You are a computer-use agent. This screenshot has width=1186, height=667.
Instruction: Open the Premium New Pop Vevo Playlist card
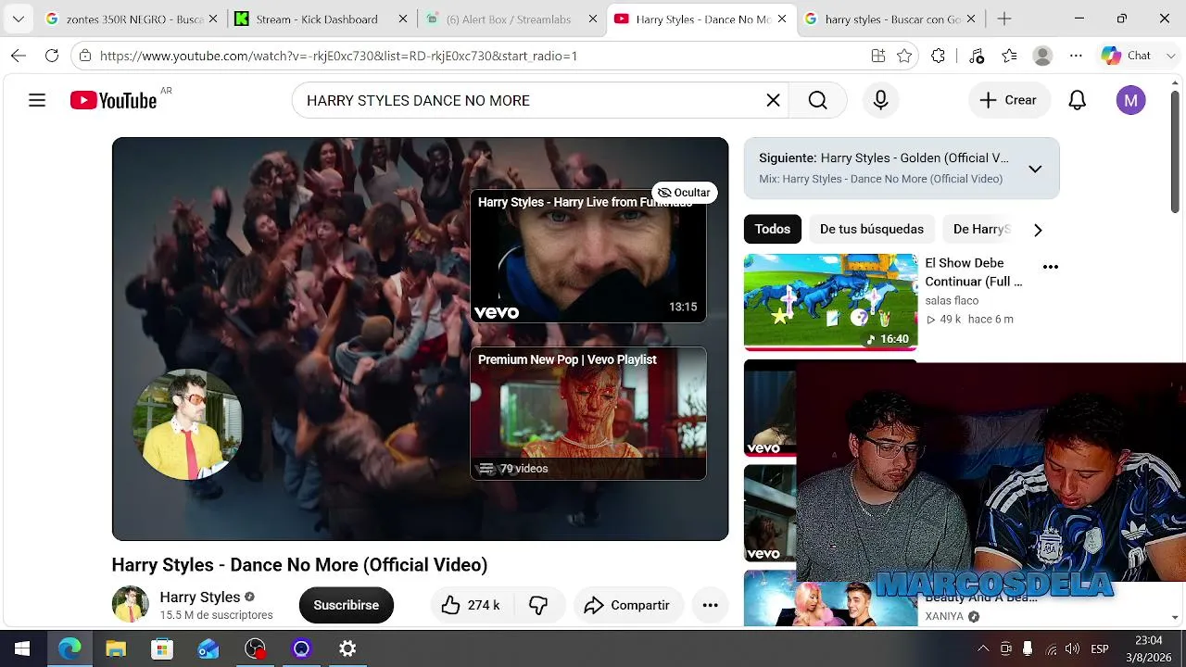tap(588, 413)
